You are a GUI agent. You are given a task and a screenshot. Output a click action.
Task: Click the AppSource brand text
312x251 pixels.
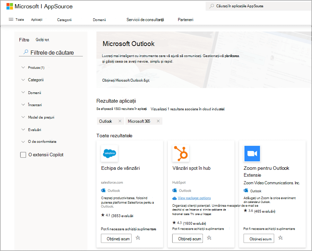point(58,6)
